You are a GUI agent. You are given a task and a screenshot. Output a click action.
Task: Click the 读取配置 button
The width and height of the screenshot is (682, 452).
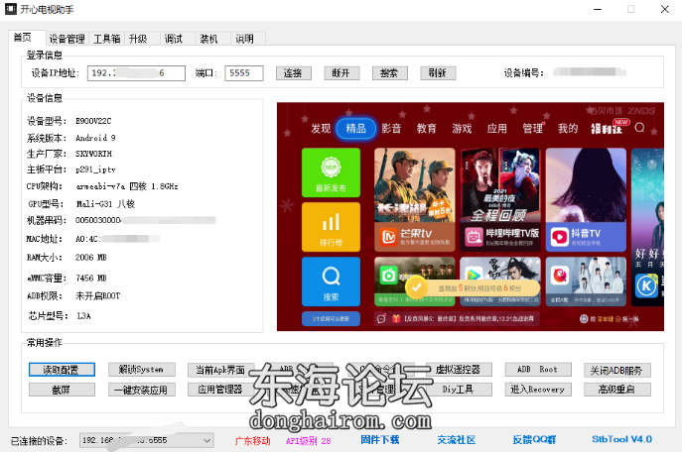click(x=62, y=370)
